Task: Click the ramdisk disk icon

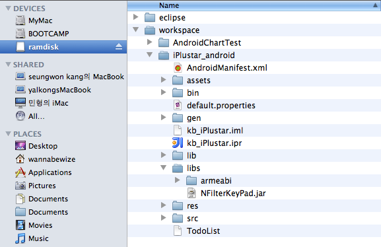Action: point(20,47)
